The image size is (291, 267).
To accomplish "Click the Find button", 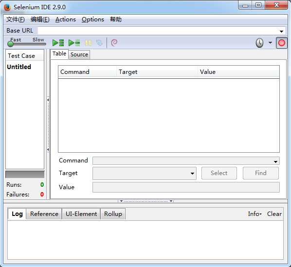I will coord(260,173).
